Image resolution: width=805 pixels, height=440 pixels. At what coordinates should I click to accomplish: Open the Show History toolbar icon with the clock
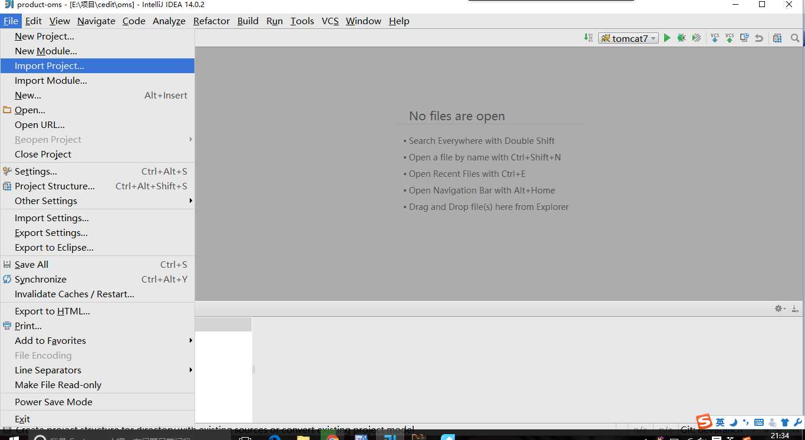[x=744, y=38]
